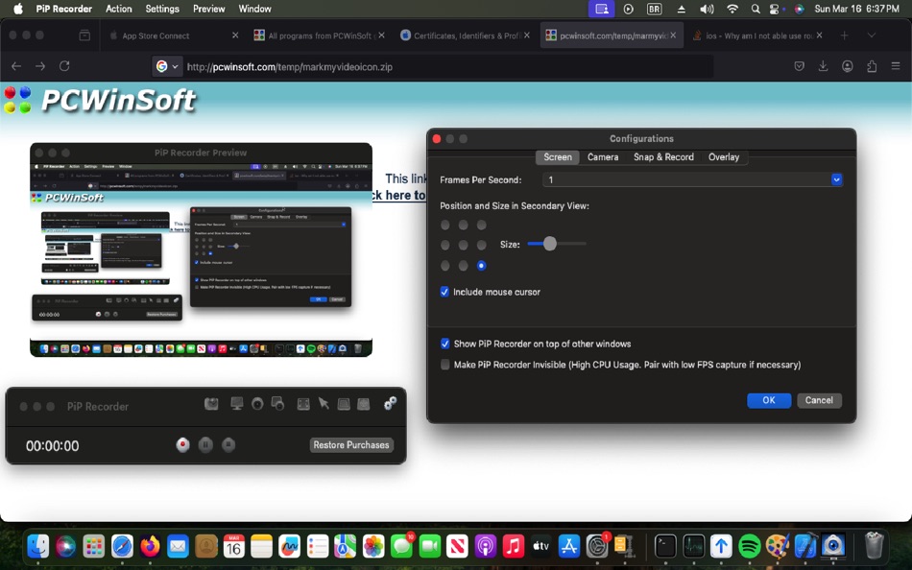Choose the screen-plus-camera icon in PiP Recorder
Image resolution: width=912 pixels, height=570 pixels.
pos(278,403)
